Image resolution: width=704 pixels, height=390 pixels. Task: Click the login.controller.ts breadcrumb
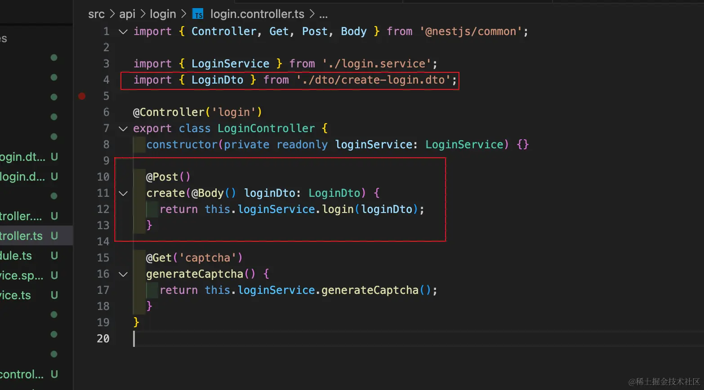[257, 14]
